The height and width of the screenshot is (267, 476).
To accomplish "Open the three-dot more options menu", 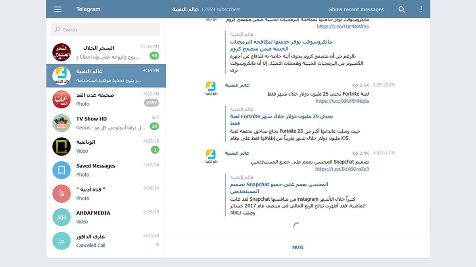I will click(x=421, y=9).
